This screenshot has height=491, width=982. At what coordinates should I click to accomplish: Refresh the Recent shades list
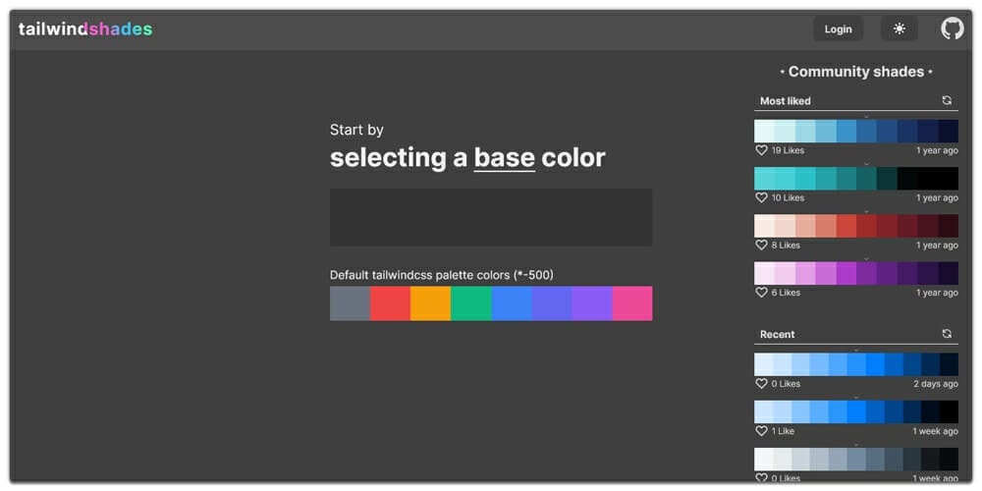point(947,334)
